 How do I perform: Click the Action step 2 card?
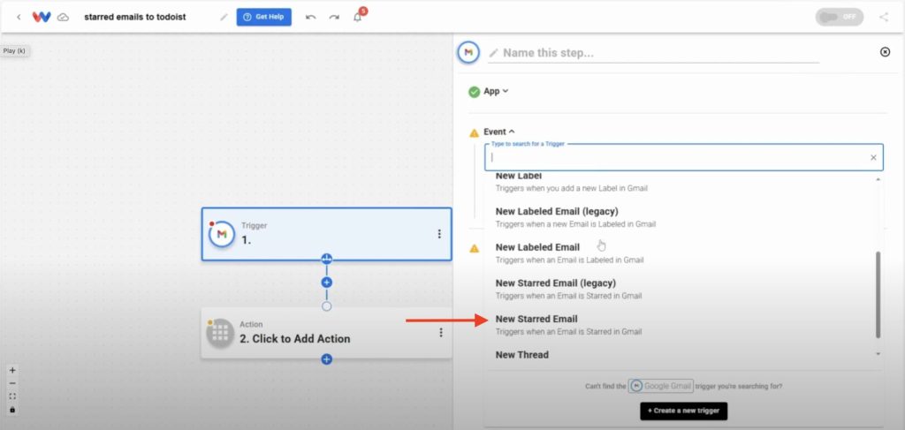point(327,333)
